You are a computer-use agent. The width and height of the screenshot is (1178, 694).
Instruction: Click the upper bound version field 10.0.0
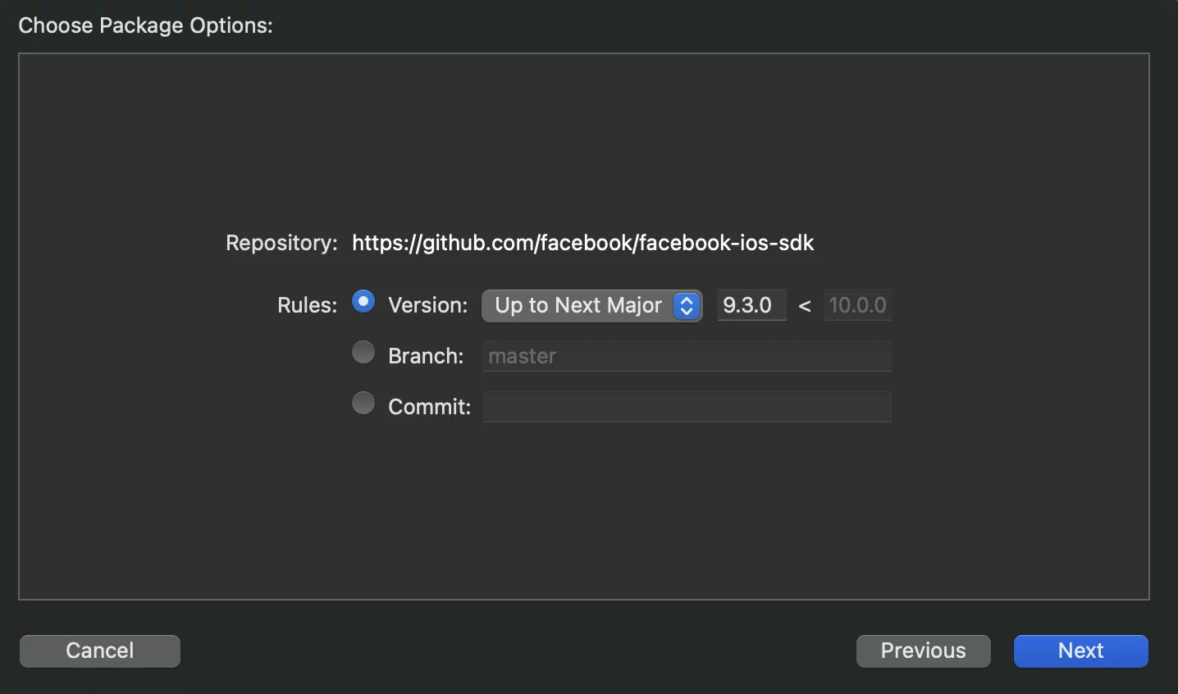857,305
